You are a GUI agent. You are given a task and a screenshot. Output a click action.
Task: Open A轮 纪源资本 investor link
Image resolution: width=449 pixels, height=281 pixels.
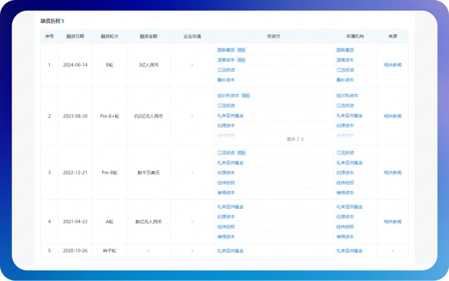coord(226,217)
